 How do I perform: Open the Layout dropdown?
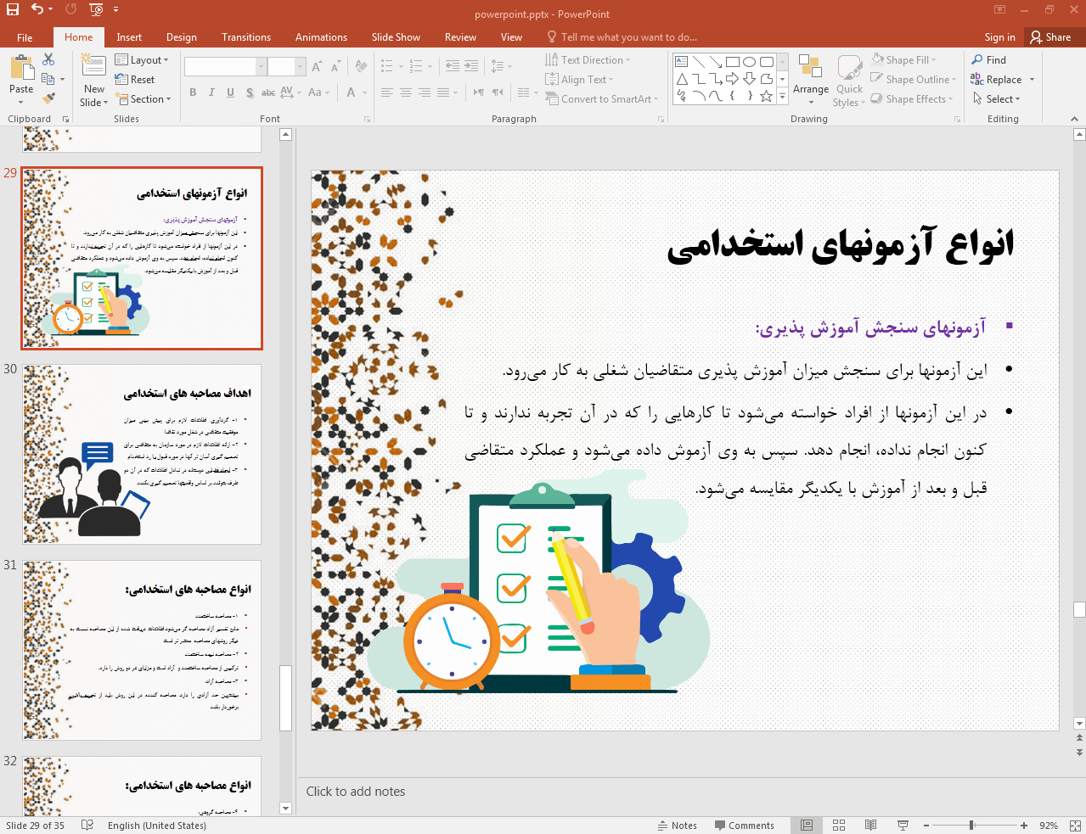click(142, 59)
